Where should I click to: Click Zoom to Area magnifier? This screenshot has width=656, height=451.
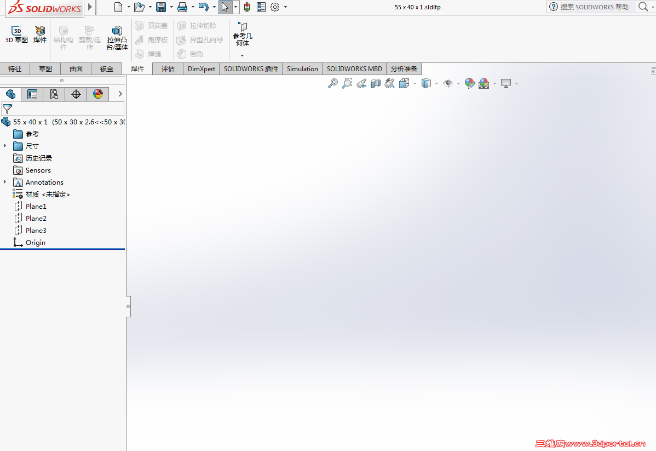(x=347, y=83)
